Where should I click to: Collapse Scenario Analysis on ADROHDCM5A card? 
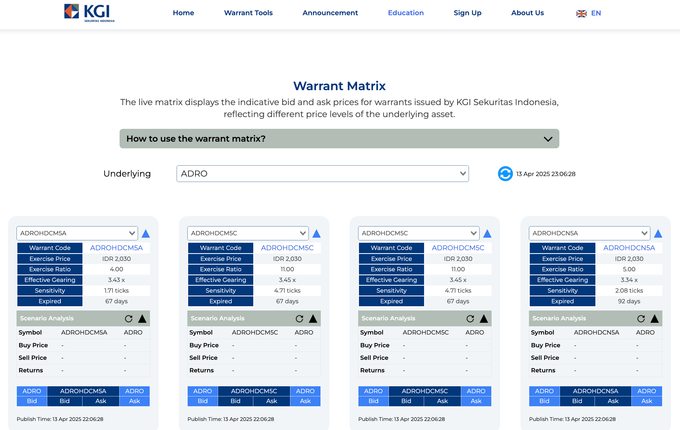(142, 318)
